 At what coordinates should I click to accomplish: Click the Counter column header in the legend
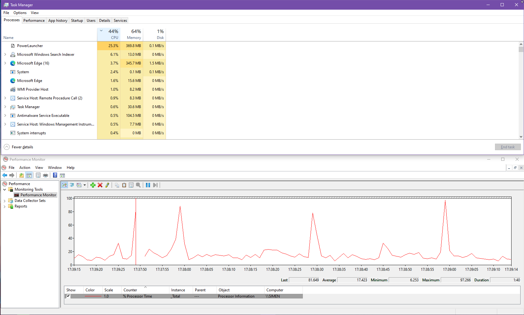[x=145, y=290]
